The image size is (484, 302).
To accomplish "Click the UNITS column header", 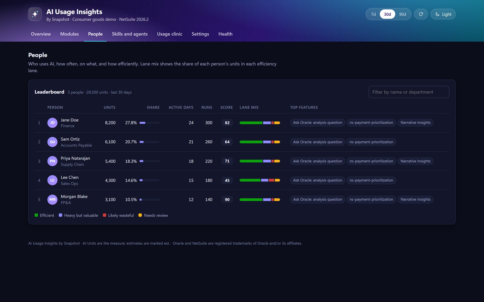I will point(109,107).
